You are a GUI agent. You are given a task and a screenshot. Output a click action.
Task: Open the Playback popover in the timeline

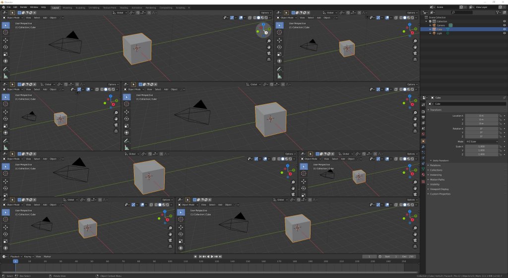pyautogui.click(x=15, y=257)
